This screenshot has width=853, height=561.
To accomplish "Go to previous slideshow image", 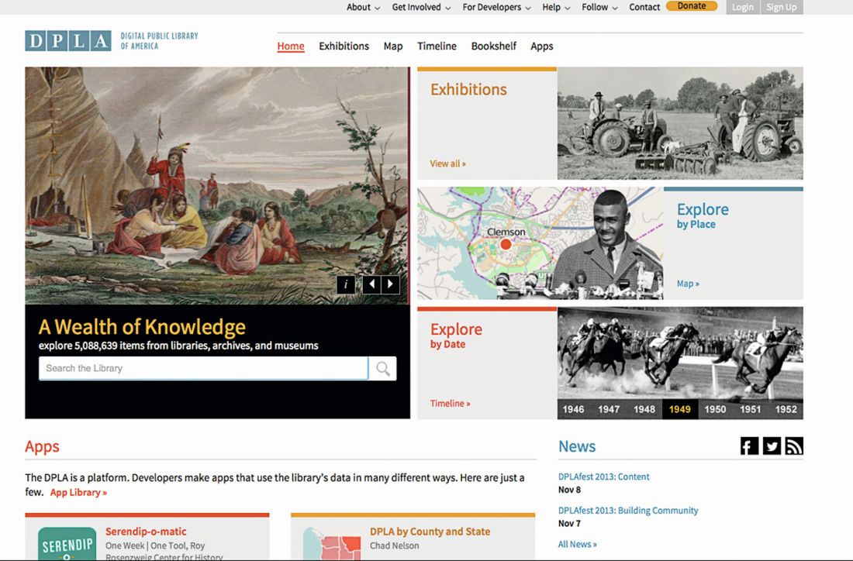I will click(x=371, y=284).
